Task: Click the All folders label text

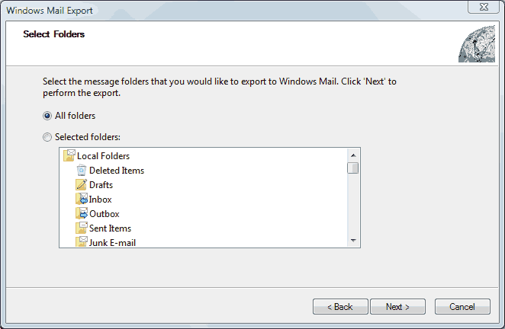Action: pyautogui.click(x=75, y=116)
